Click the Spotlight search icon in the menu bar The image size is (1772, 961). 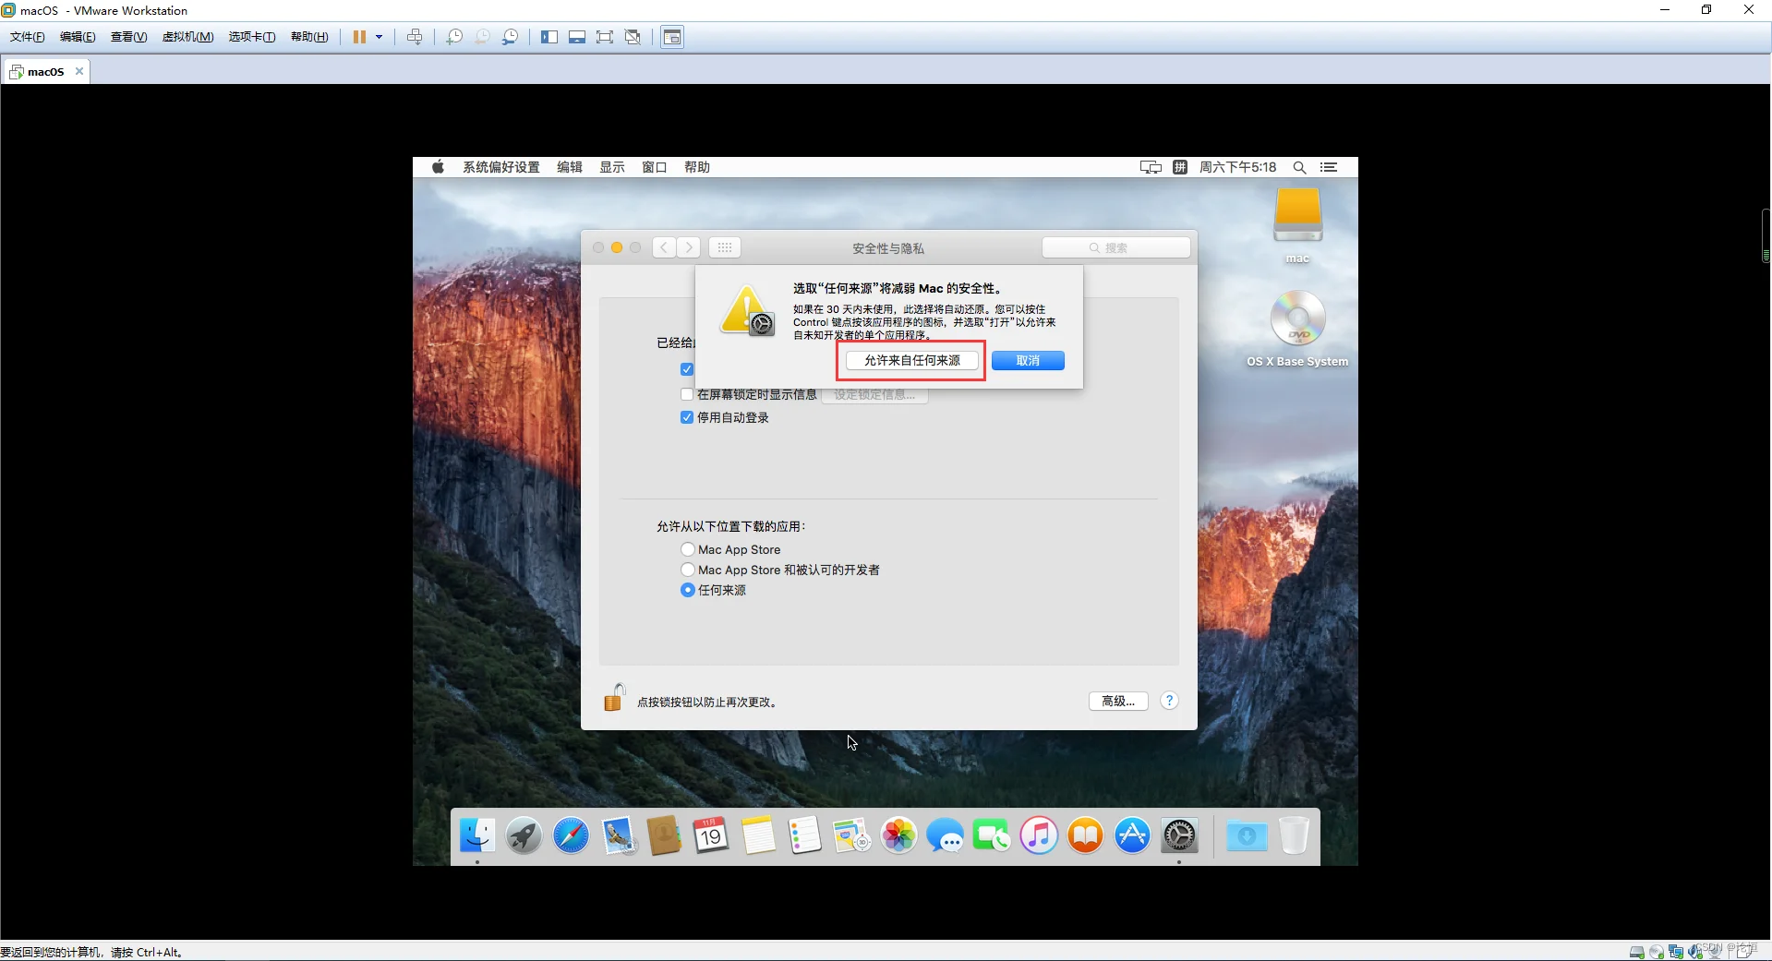tap(1299, 167)
